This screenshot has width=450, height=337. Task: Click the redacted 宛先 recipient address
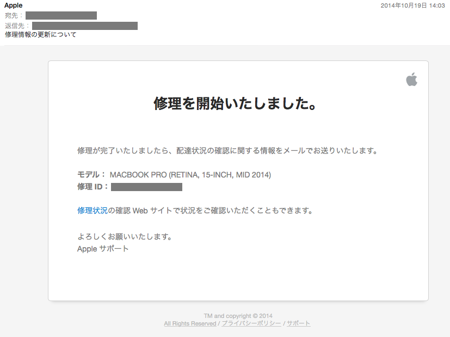61,15
